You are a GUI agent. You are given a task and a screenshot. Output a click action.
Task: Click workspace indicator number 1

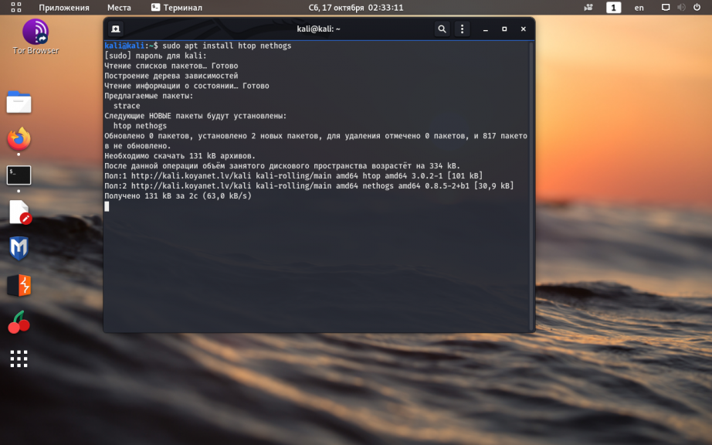tap(613, 8)
